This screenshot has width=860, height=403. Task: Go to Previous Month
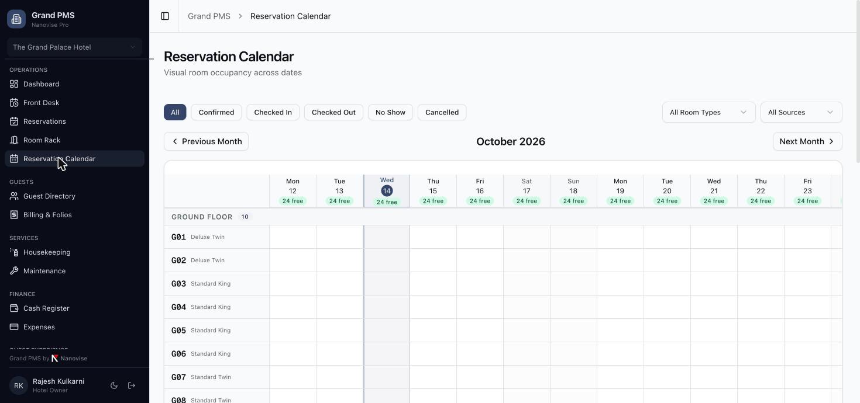pyautogui.click(x=206, y=141)
